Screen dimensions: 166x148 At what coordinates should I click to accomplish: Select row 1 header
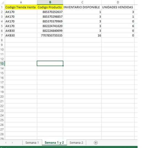coord(2,7)
